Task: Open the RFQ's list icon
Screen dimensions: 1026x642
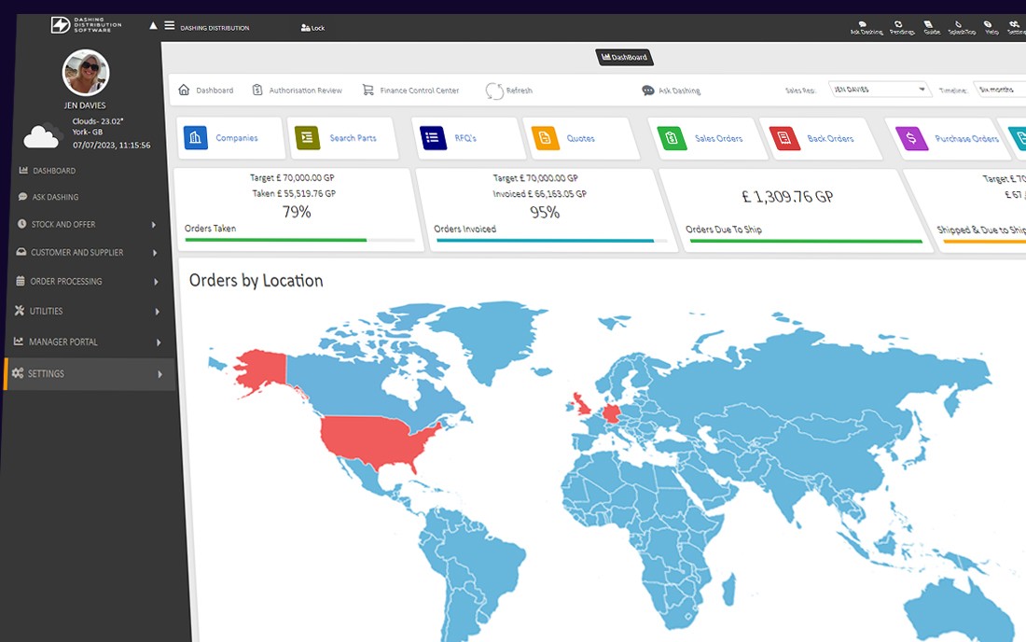Action: pyautogui.click(x=433, y=138)
